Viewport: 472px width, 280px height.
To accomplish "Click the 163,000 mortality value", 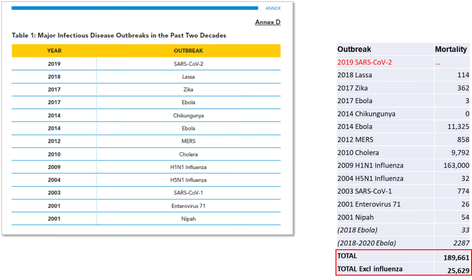I will pyautogui.click(x=456, y=165).
